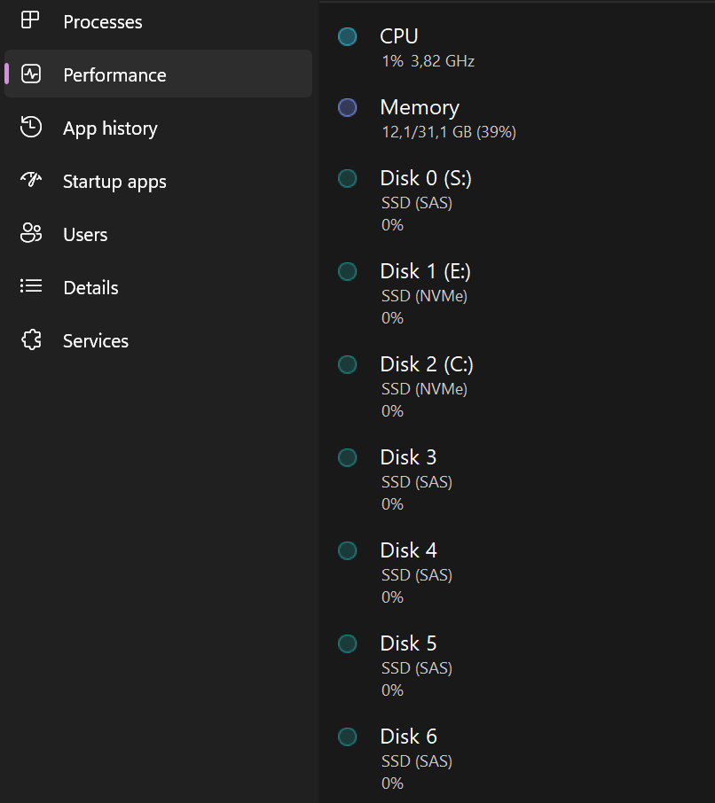Select the CPU performance entry

(399, 37)
